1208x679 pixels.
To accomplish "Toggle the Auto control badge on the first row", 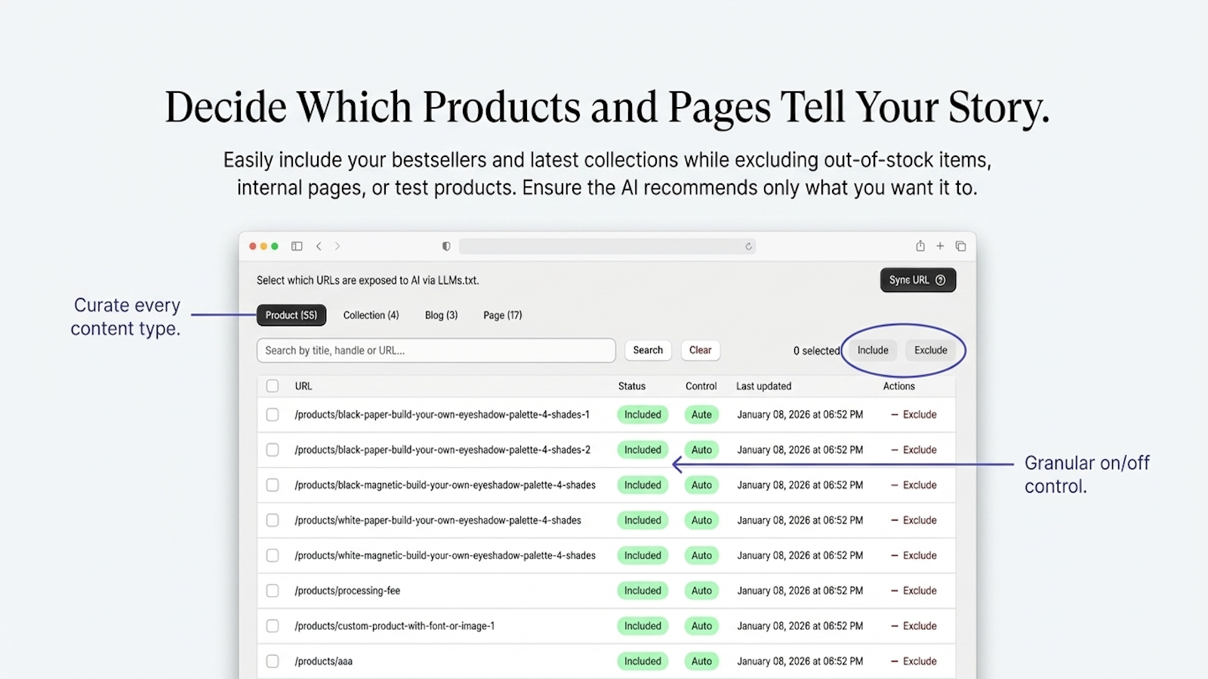I will [x=701, y=414].
